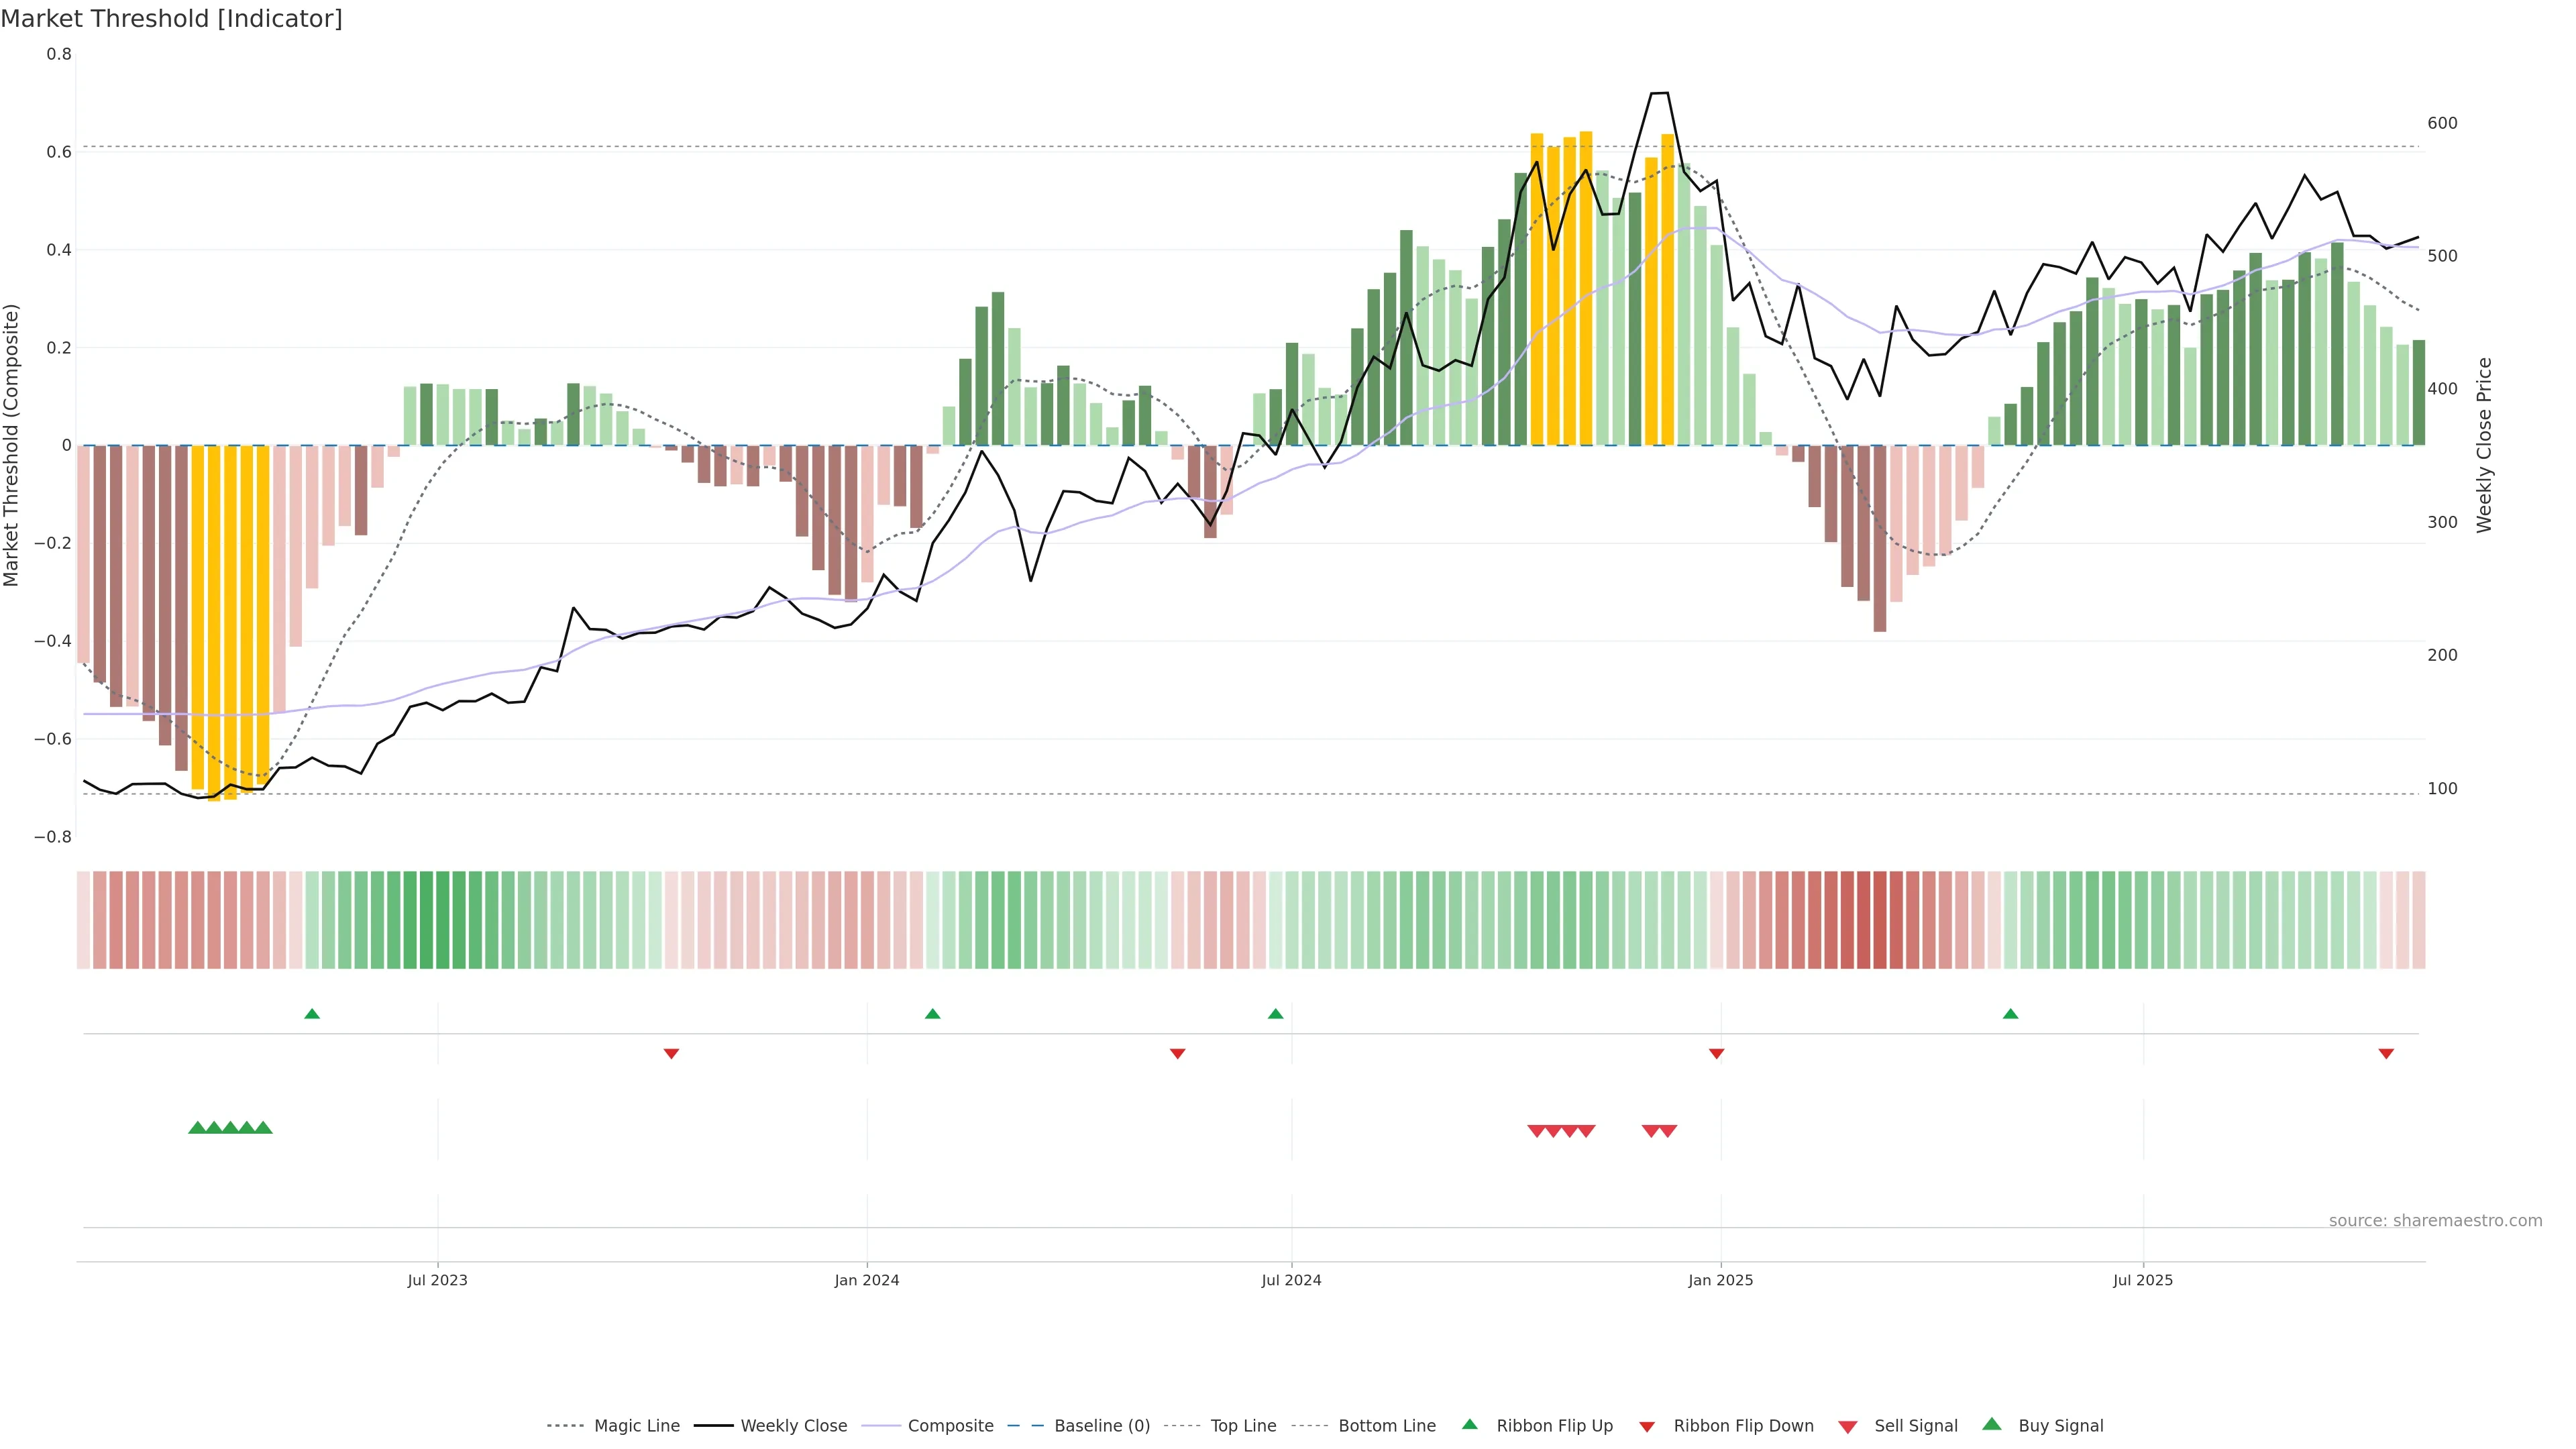Click the Market Threshold [Indicator] chart title
This screenshot has height=1449, width=2576.
pos(171,19)
